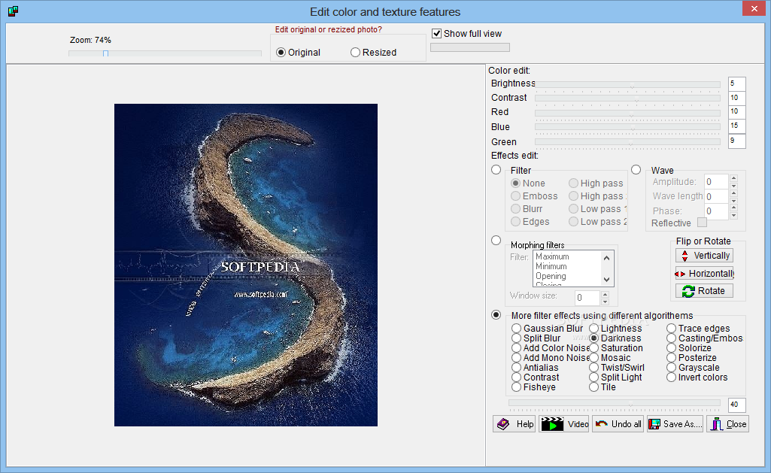
Task: Select the Darkness effect option
Action: pos(593,338)
